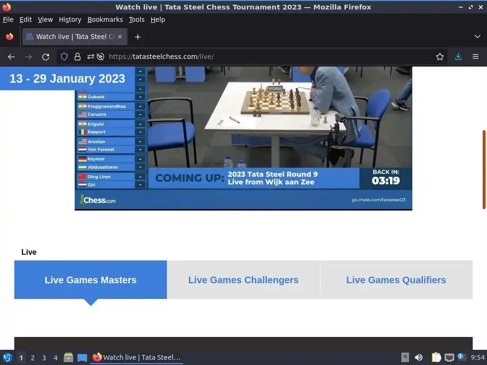
Task: Switch to workspace 3
Action: coord(44,358)
